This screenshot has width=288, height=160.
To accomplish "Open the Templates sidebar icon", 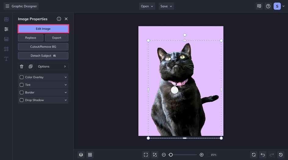I will click(x=6, y=39).
